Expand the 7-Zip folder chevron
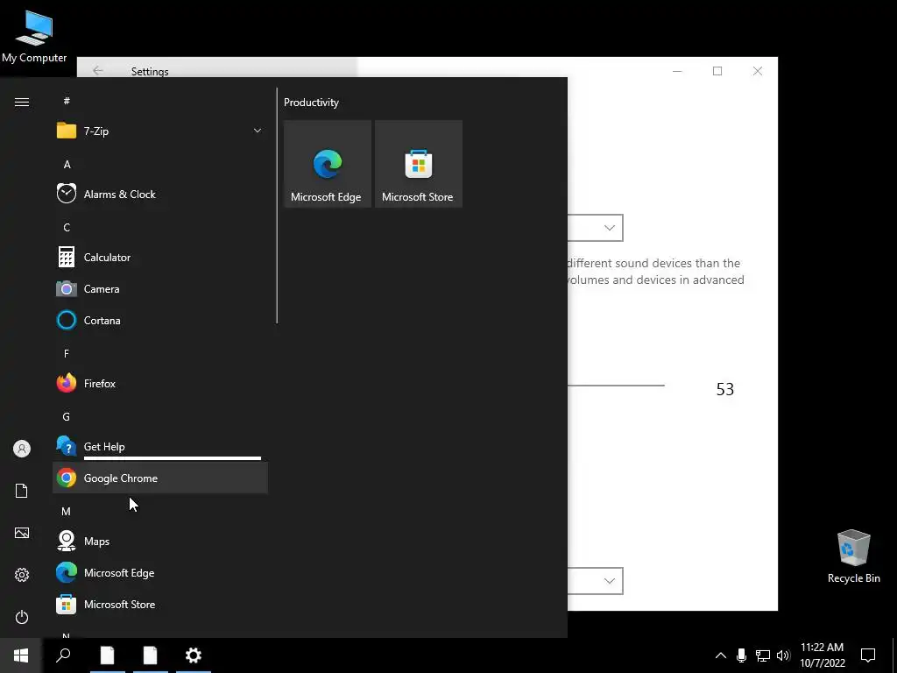This screenshot has height=673, width=897. (x=258, y=131)
